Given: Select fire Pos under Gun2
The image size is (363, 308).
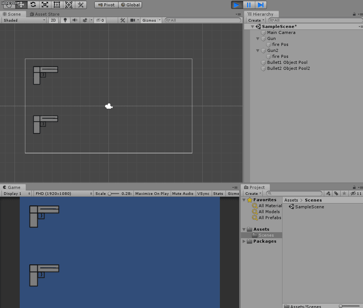Looking at the screenshot, I should tap(280, 56).
